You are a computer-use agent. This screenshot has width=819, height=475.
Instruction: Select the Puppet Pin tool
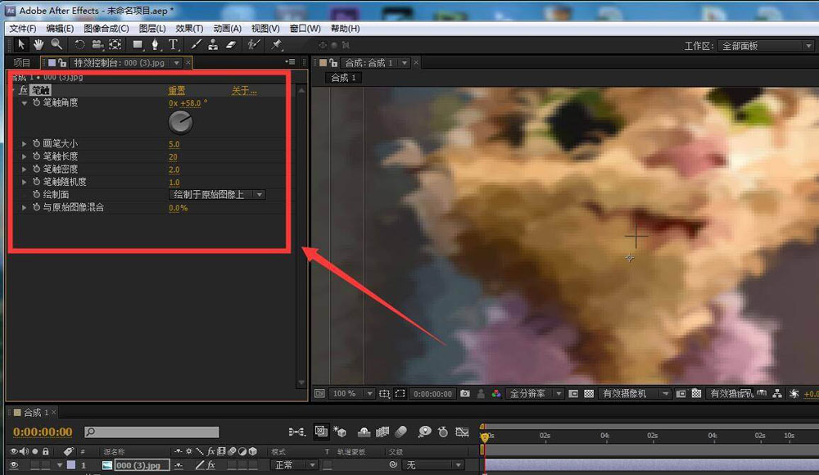[x=277, y=45]
